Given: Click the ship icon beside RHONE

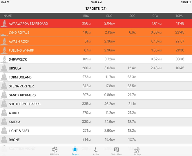Looking at the screenshot, I should point(4,140).
